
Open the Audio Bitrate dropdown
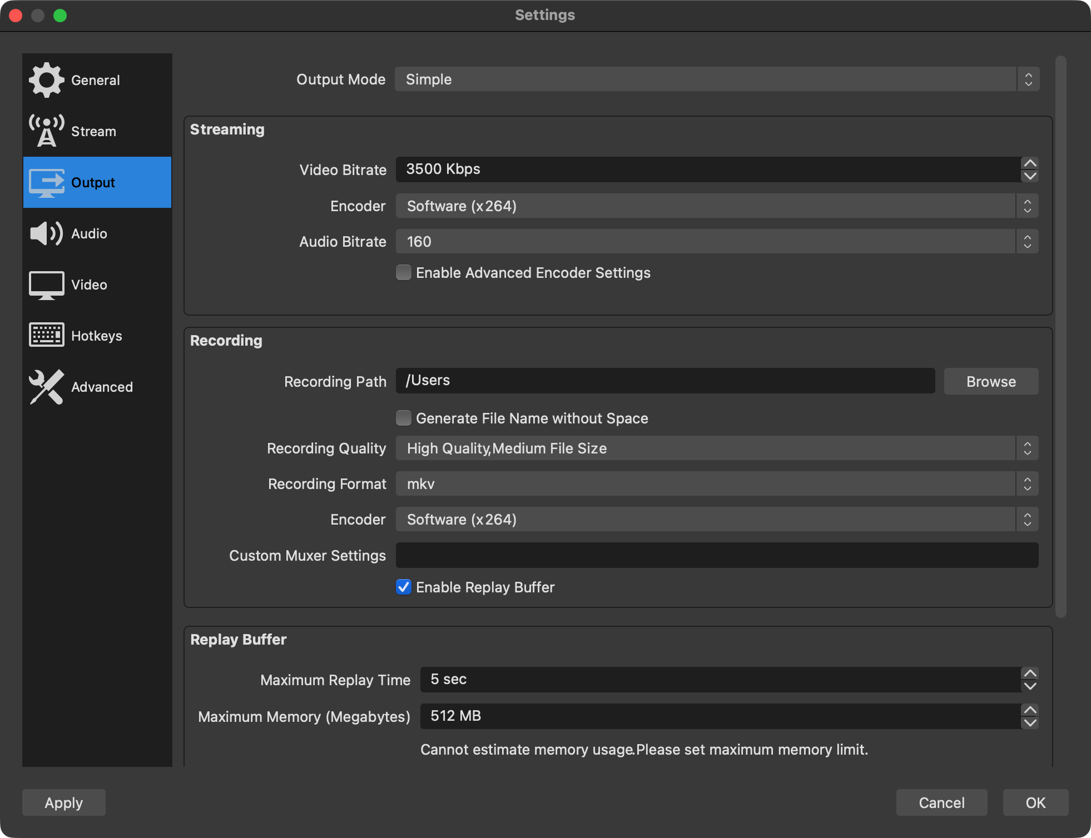[x=716, y=241]
